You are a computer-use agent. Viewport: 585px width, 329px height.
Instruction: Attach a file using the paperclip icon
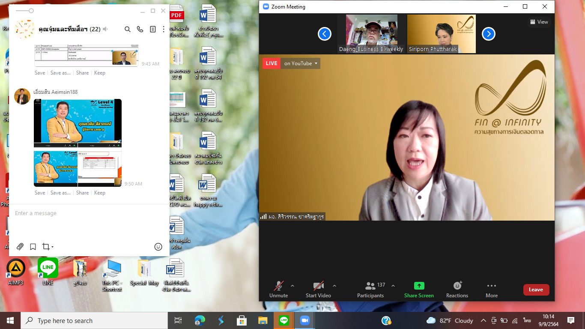click(20, 247)
